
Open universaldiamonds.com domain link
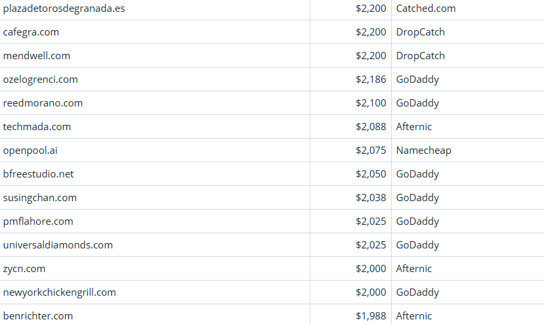[x=58, y=245]
